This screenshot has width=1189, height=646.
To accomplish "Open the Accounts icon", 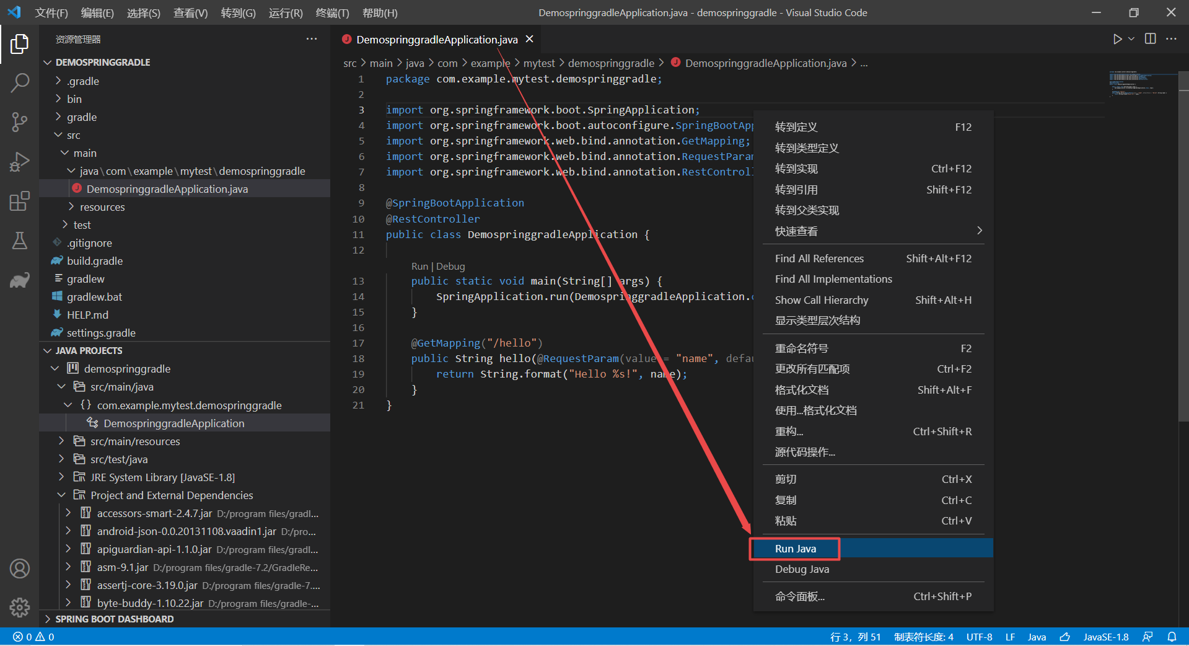I will (x=19, y=569).
